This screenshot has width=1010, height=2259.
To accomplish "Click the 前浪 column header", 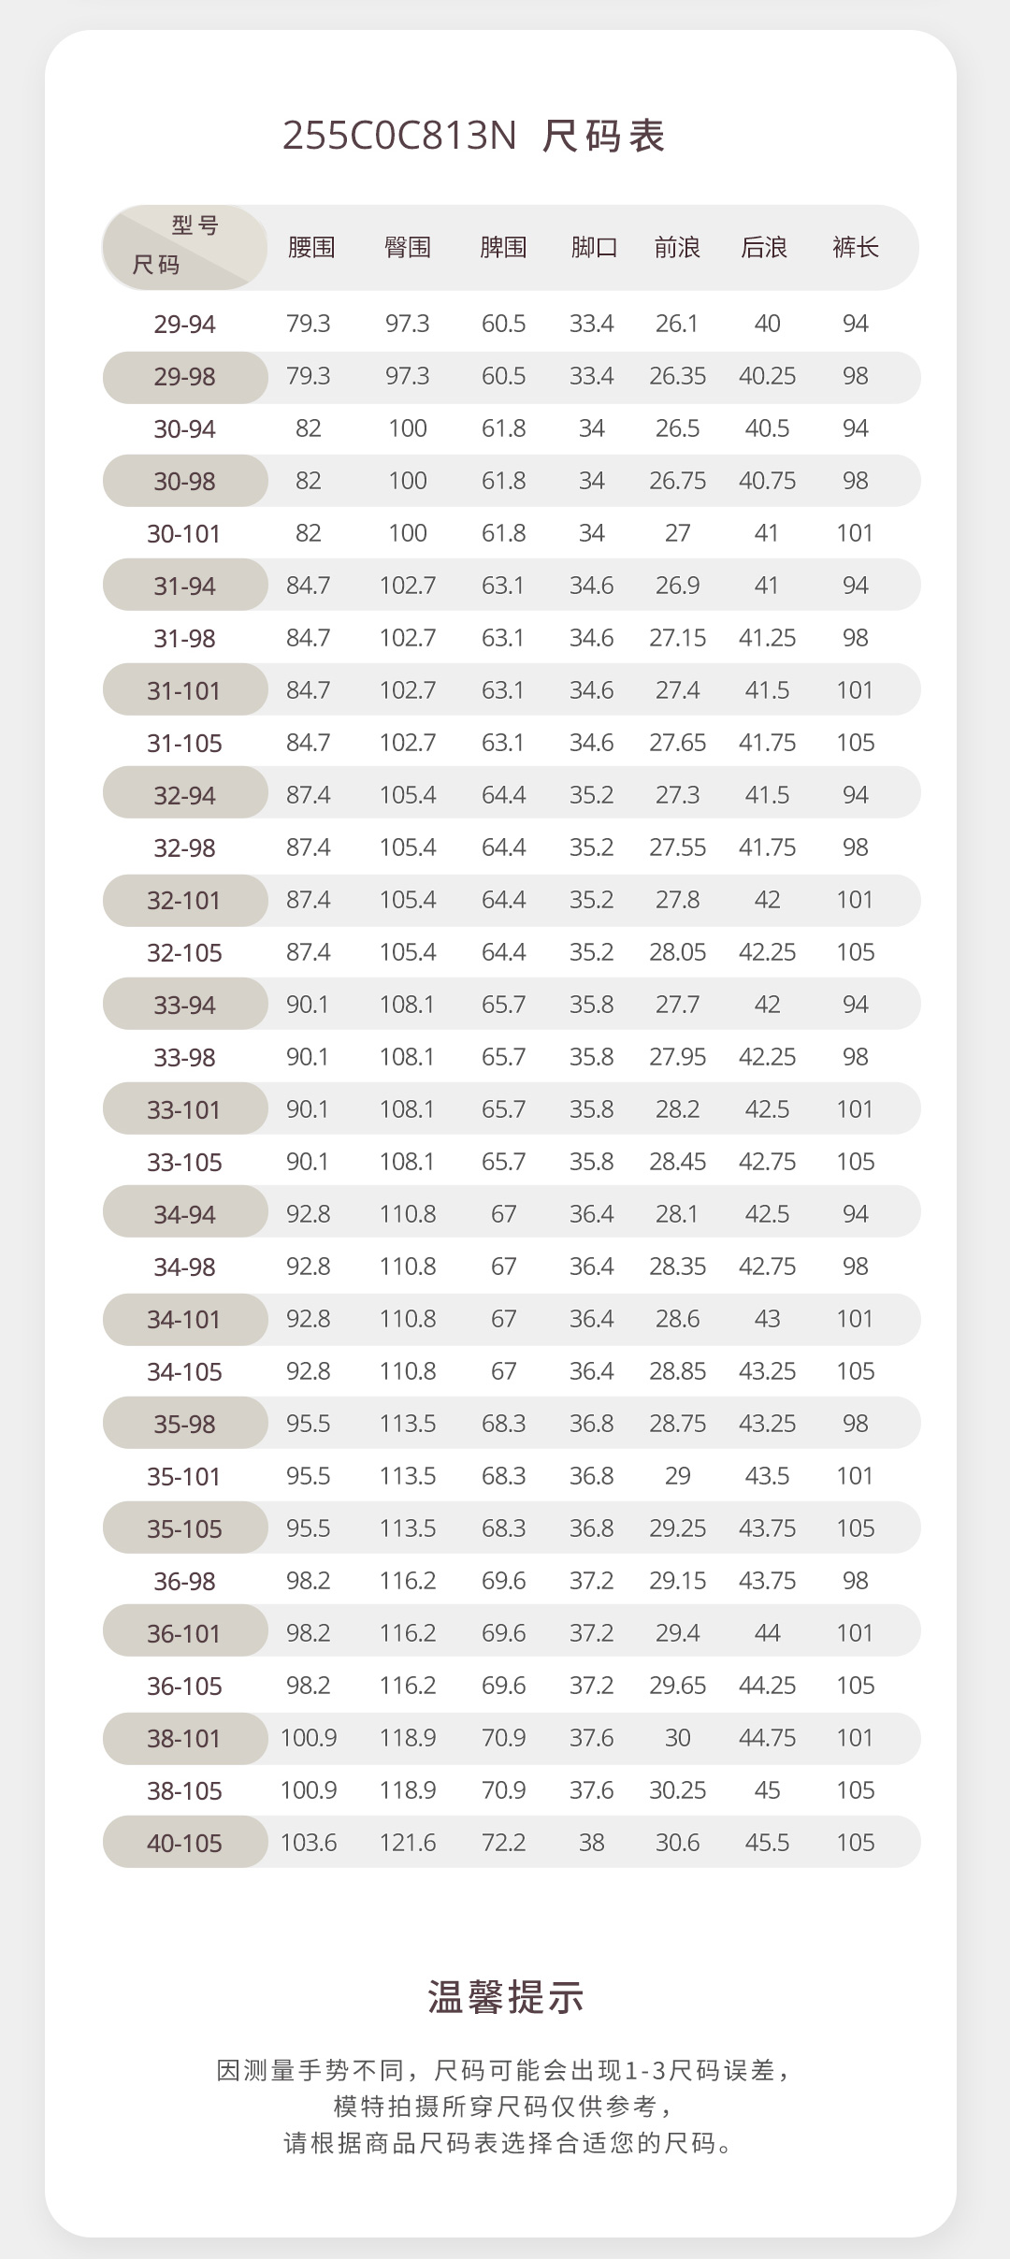I will [677, 248].
